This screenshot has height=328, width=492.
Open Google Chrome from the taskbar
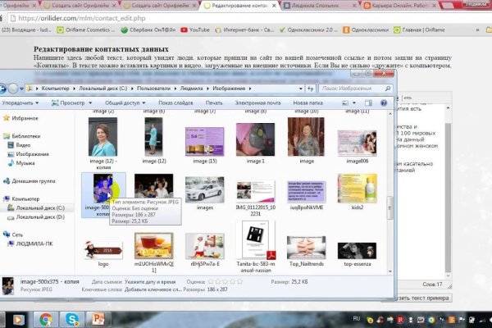click(45, 318)
